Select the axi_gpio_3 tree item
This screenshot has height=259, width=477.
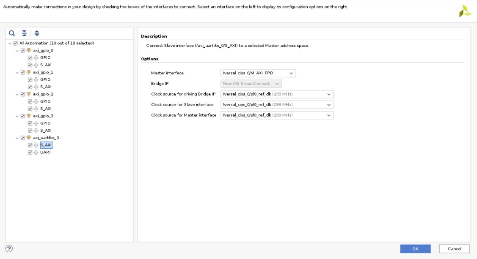(43, 116)
